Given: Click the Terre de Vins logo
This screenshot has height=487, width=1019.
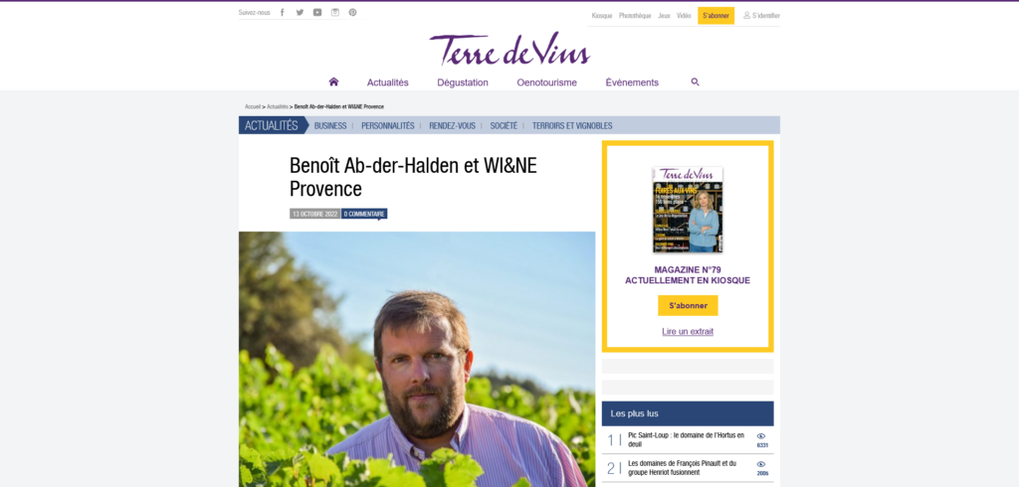Looking at the screenshot, I should click(509, 49).
